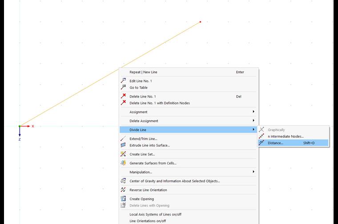Select the highlighted Divide Line entry
Image resolution: width=338 pixels, height=224 pixels.
[x=189, y=130]
